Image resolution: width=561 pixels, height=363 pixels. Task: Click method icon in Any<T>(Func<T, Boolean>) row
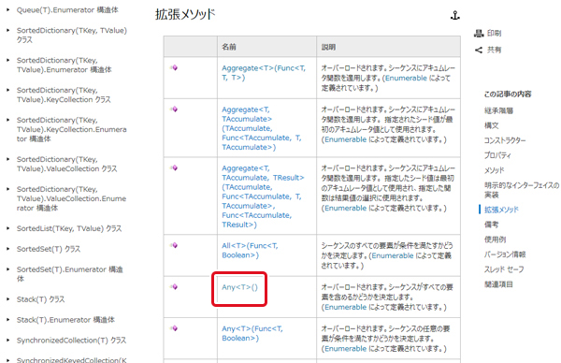tap(174, 328)
